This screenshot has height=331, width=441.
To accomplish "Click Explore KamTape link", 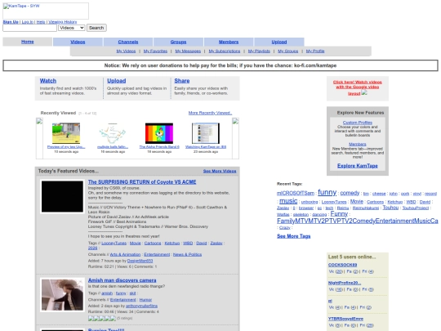I will click(358, 166).
